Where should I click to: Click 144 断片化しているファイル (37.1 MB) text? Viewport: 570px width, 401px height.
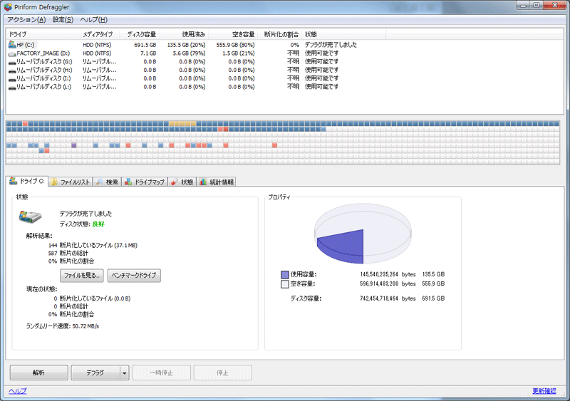[93, 246]
